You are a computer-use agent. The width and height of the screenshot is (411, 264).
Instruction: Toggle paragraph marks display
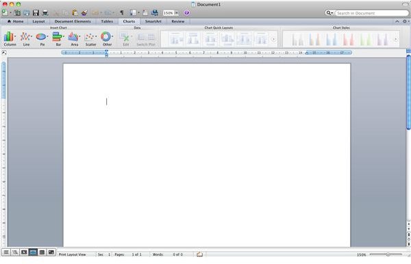point(122,12)
